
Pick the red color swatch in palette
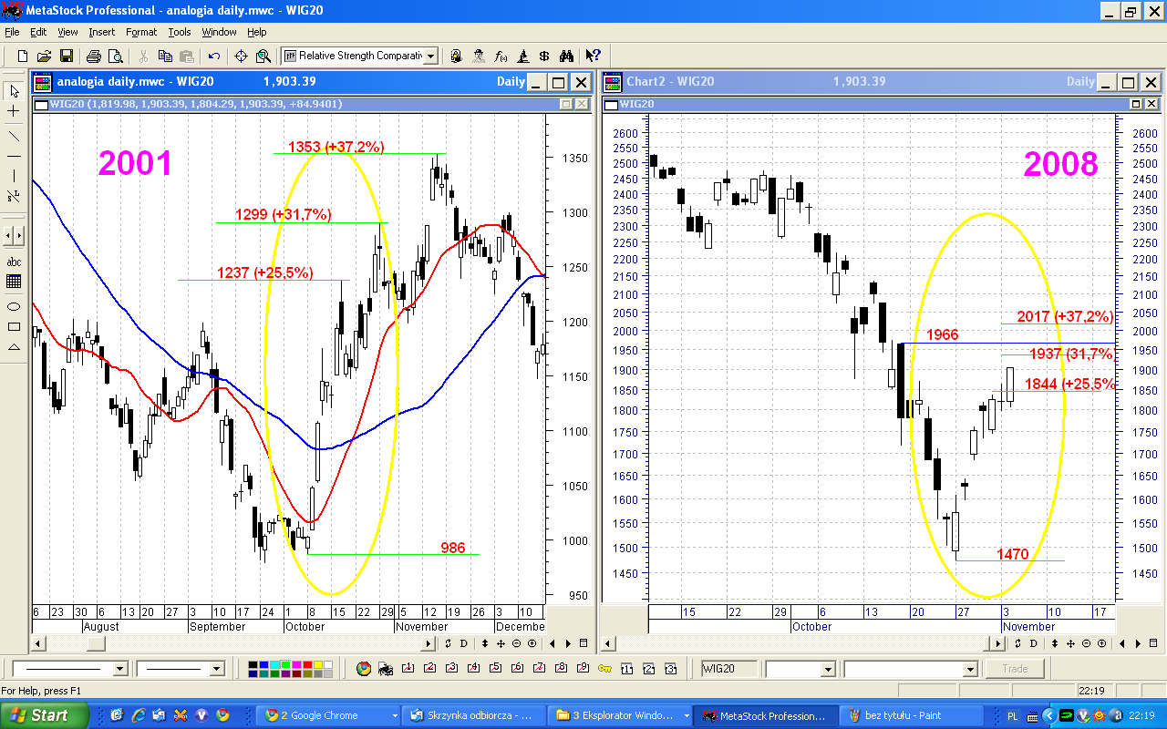307,664
